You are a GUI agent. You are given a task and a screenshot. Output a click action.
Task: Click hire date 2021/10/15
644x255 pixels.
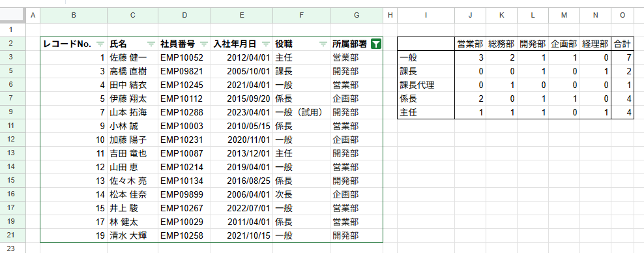242,235
